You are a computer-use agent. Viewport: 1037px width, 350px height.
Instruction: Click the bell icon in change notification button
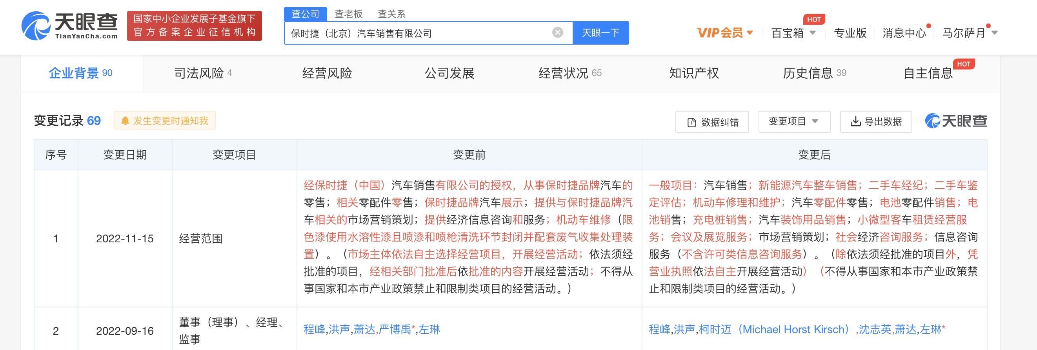125,121
